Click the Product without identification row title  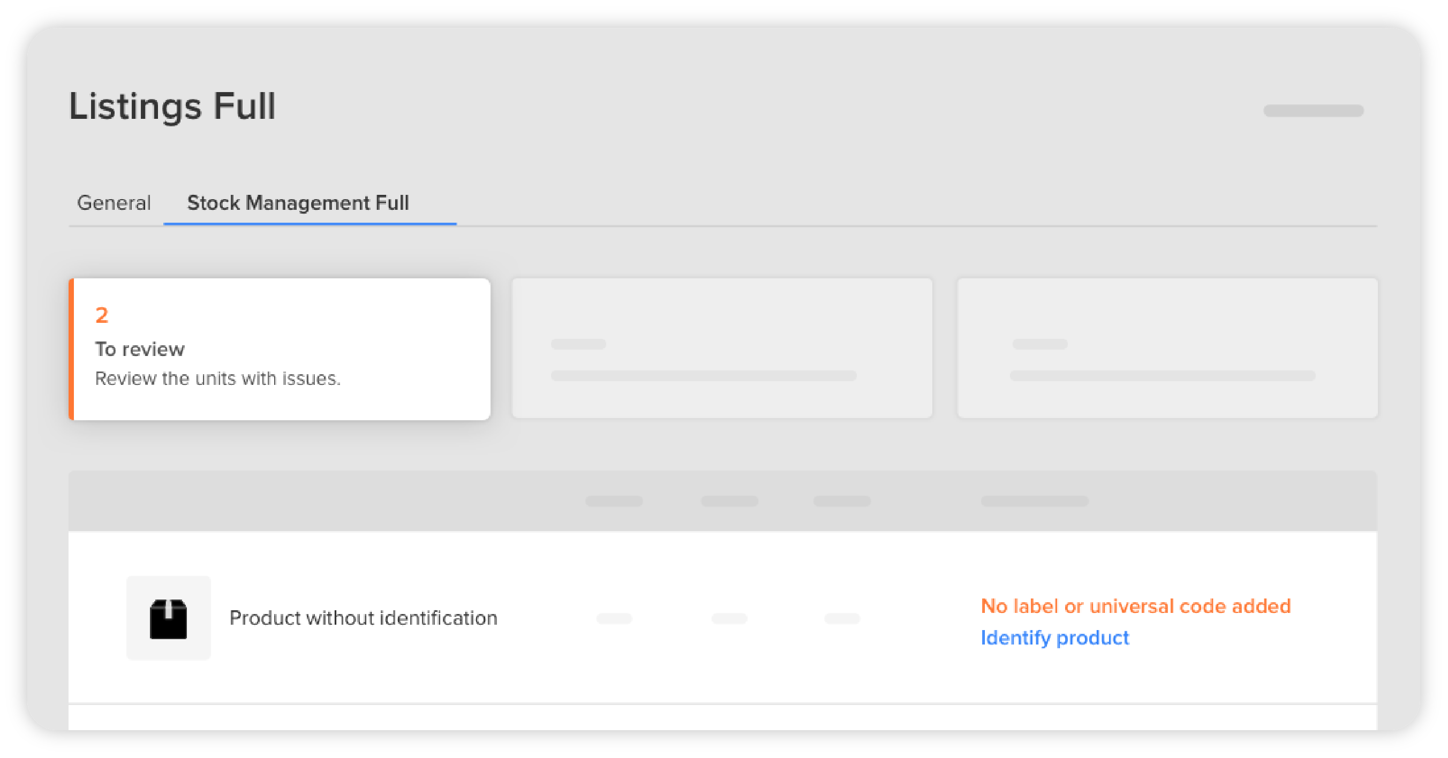(x=364, y=618)
